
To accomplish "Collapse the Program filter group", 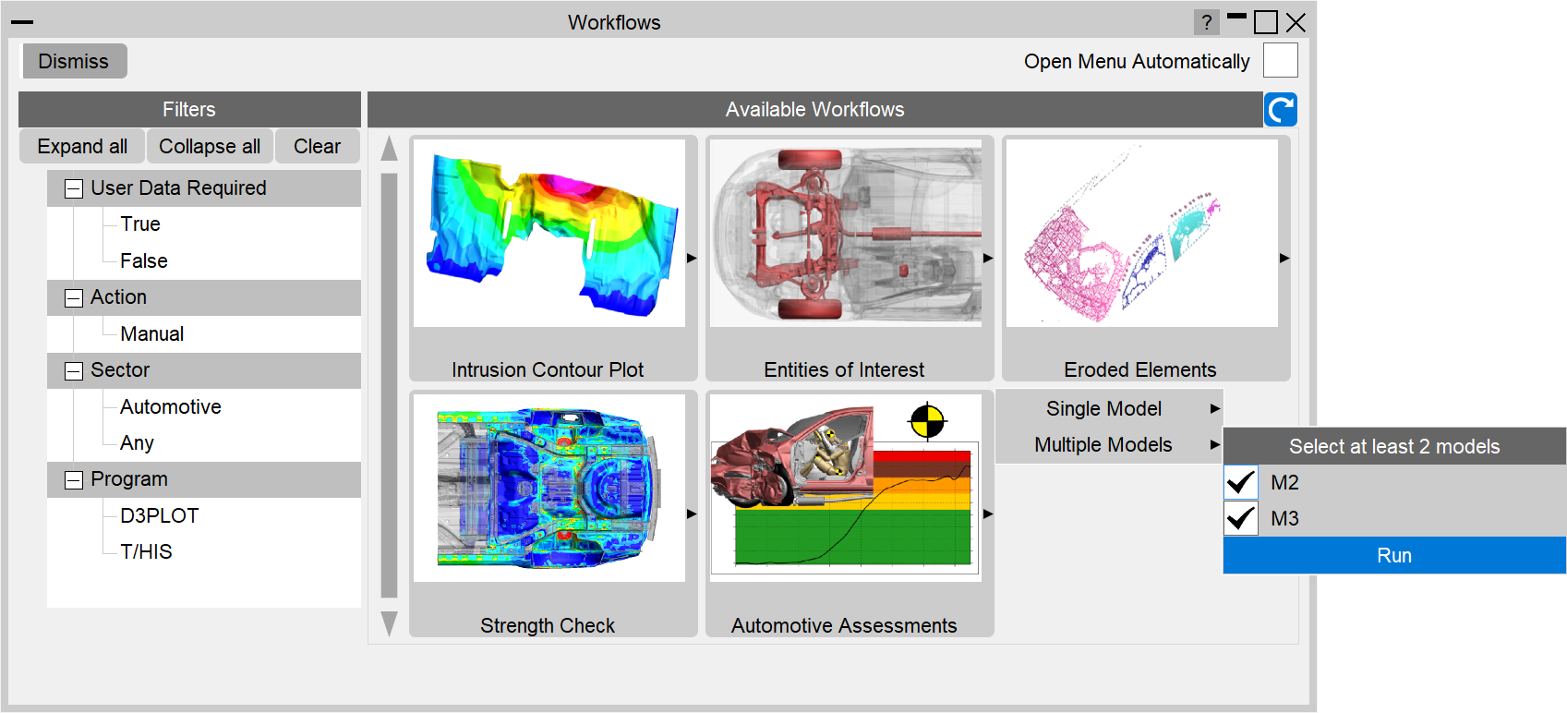I will pyautogui.click(x=74, y=480).
